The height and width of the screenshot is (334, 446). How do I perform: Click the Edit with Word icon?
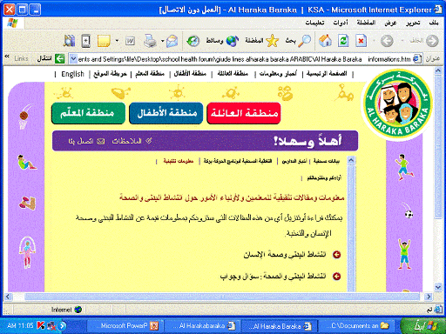coord(130,41)
